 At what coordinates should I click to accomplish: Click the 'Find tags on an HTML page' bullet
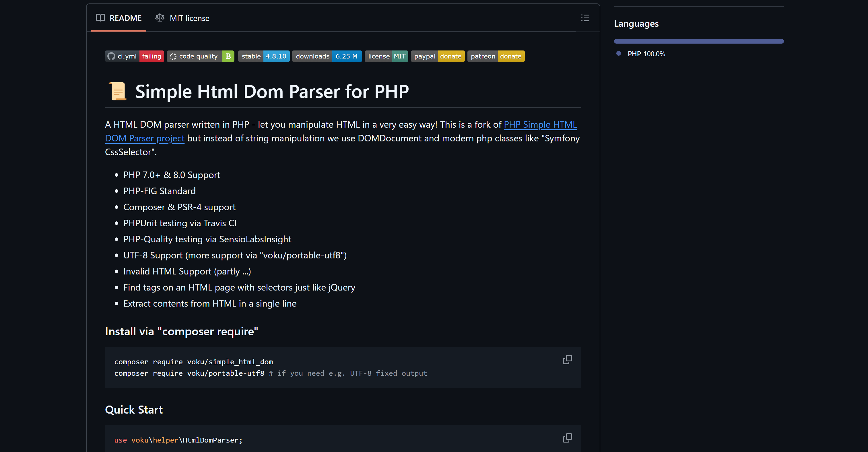click(x=239, y=287)
